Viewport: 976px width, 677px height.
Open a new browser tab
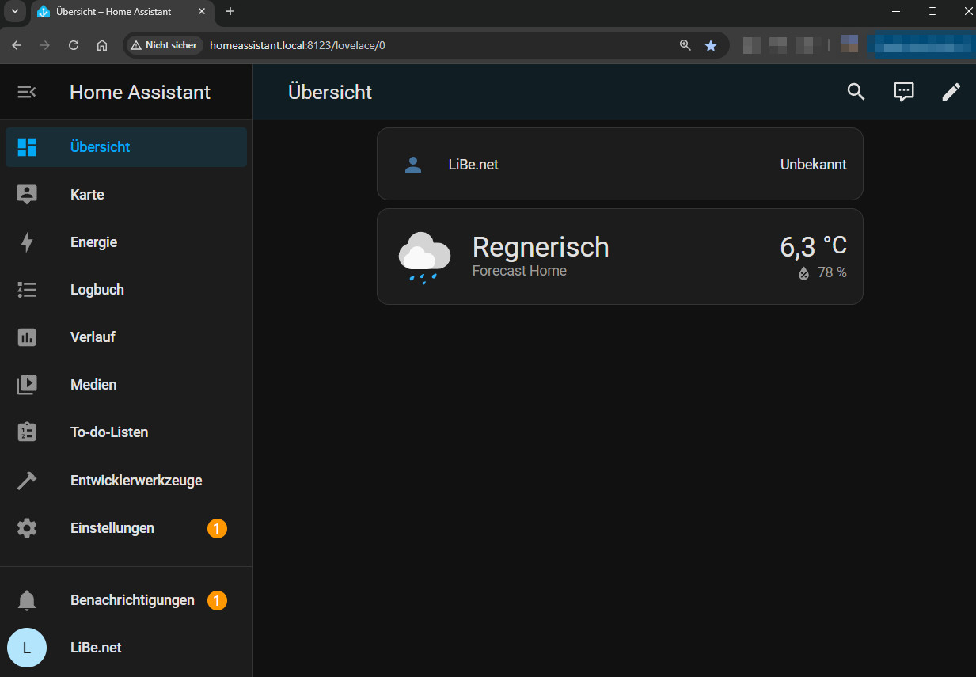230,12
